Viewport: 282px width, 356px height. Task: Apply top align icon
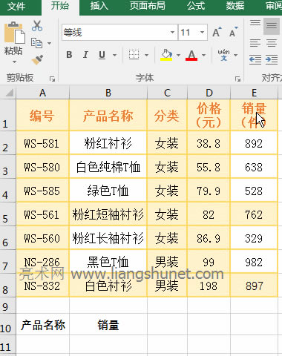pyautogui.click(x=255, y=24)
